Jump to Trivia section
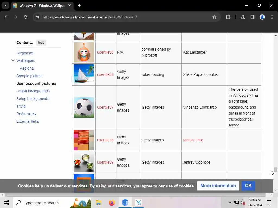This screenshot has width=278, height=208. pyautogui.click(x=21, y=106)
